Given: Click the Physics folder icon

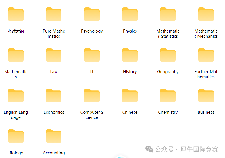Looking at the screenshot, I should pos(130,14).
